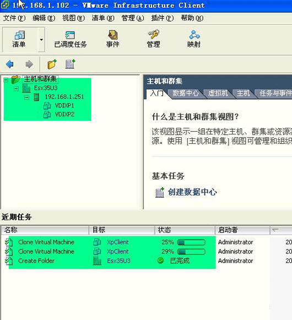
Task: Click VM icon beside XpClient at 25%
Action: pyautogui.click(x=97, y=242)
